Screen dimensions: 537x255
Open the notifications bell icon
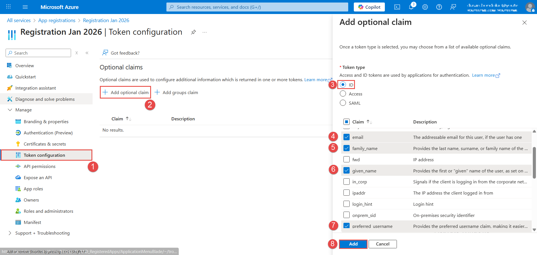(x=411, y=7)
